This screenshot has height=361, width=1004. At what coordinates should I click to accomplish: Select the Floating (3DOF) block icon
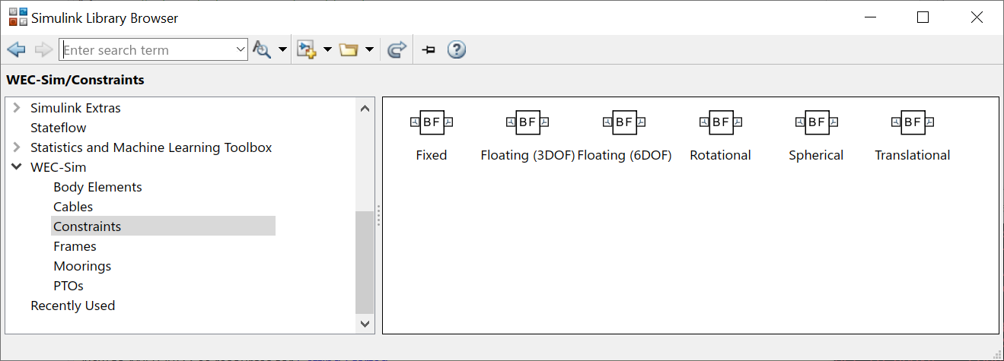527,122
